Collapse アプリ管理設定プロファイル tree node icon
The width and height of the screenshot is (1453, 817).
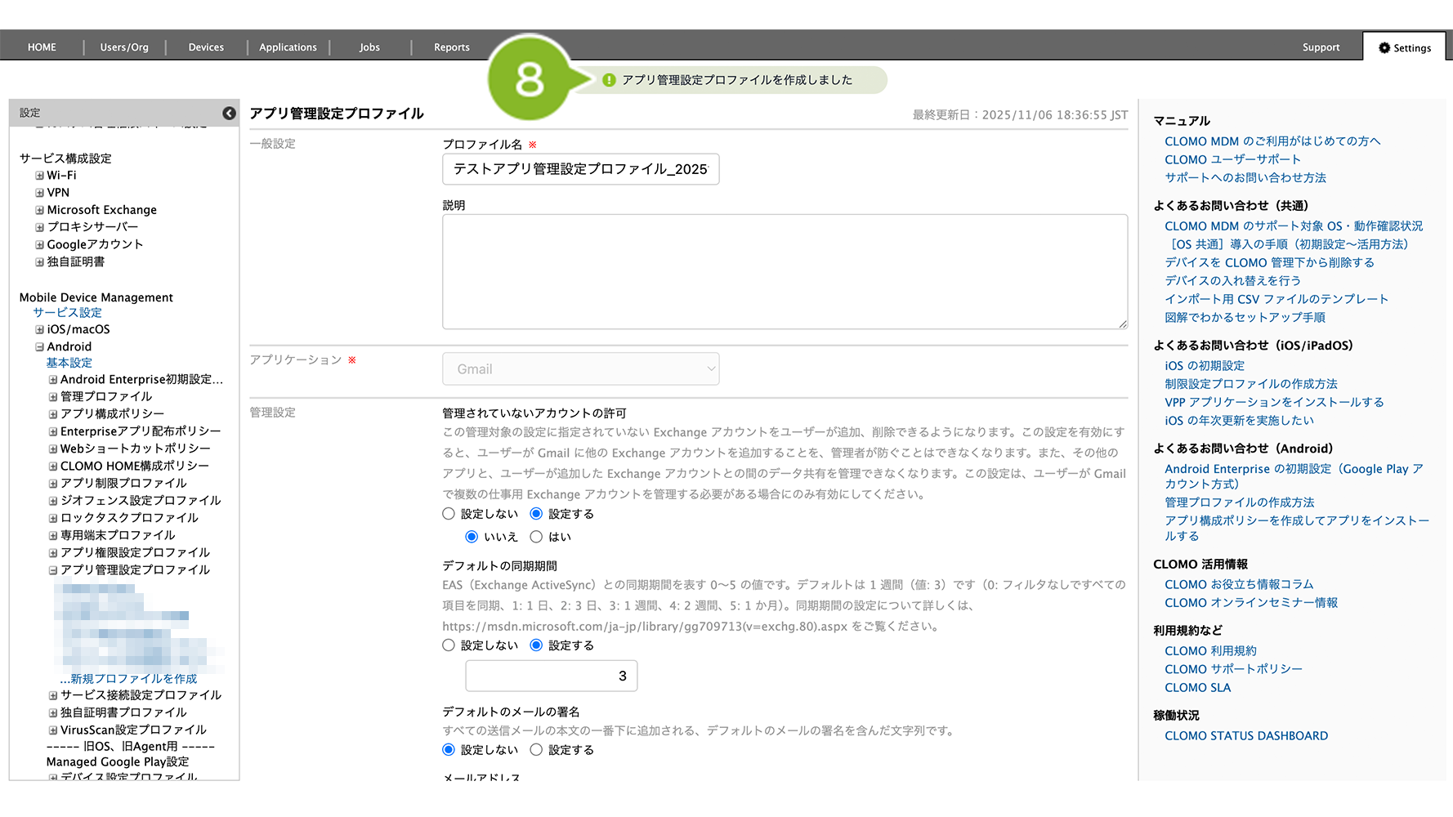coord(53,570)
